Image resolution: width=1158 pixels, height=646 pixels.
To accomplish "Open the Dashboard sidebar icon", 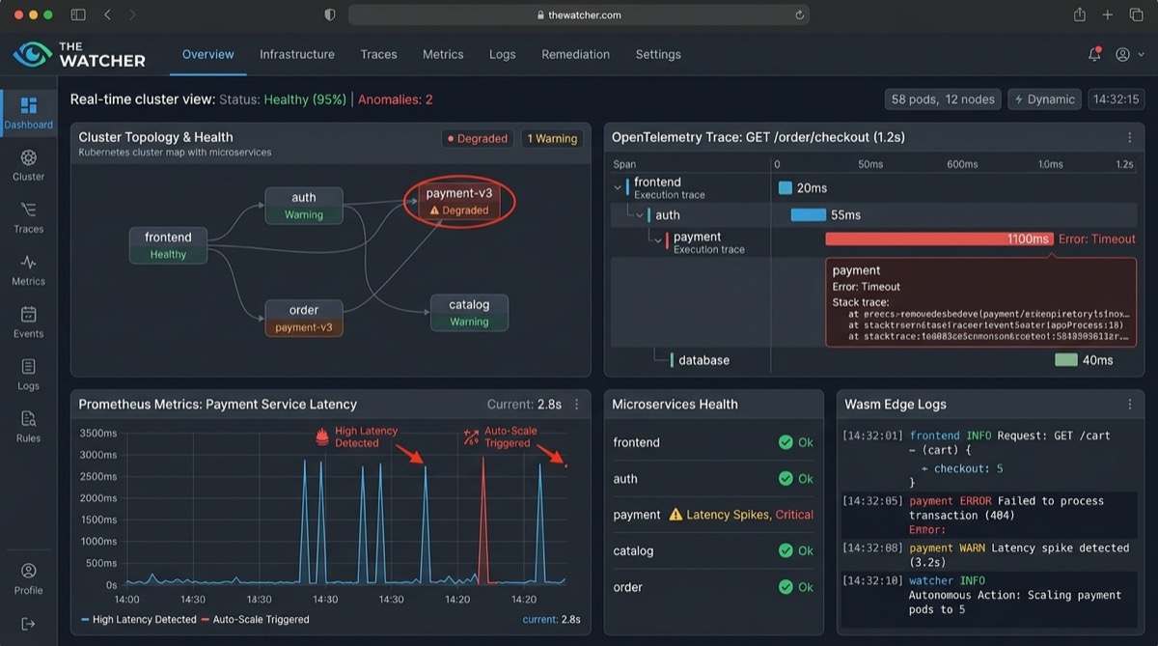I will (28, 104).
